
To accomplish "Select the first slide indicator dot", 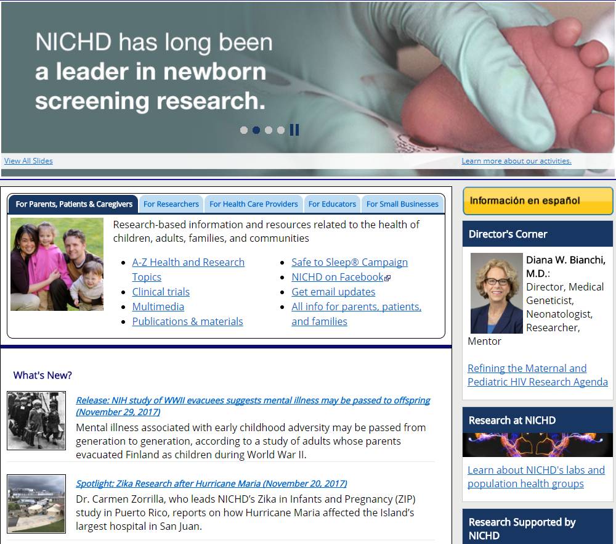I will coord(244,130).
